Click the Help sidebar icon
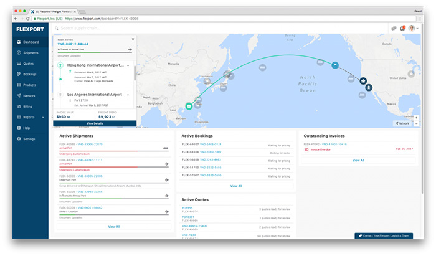 [x=19, y=128]
